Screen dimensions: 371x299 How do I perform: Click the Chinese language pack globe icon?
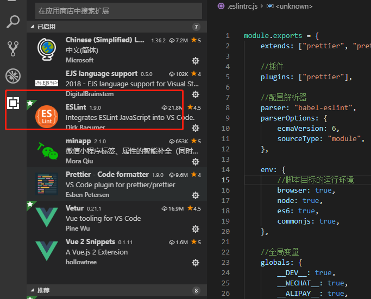pos(47,49)
